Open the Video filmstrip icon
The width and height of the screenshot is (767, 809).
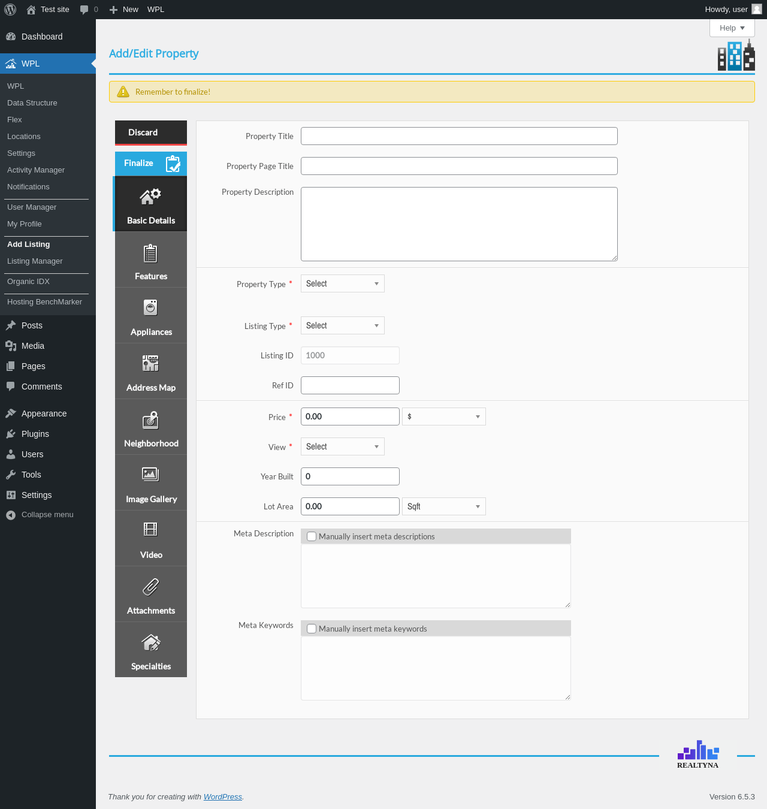point(150,529)
